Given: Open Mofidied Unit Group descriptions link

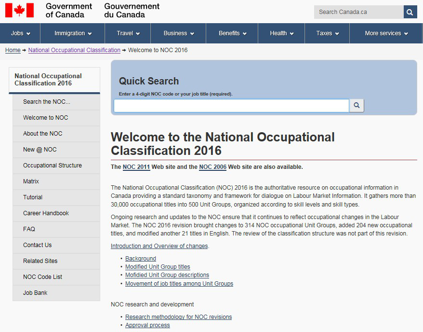Looking at the screenshot, I should (167, 275).
